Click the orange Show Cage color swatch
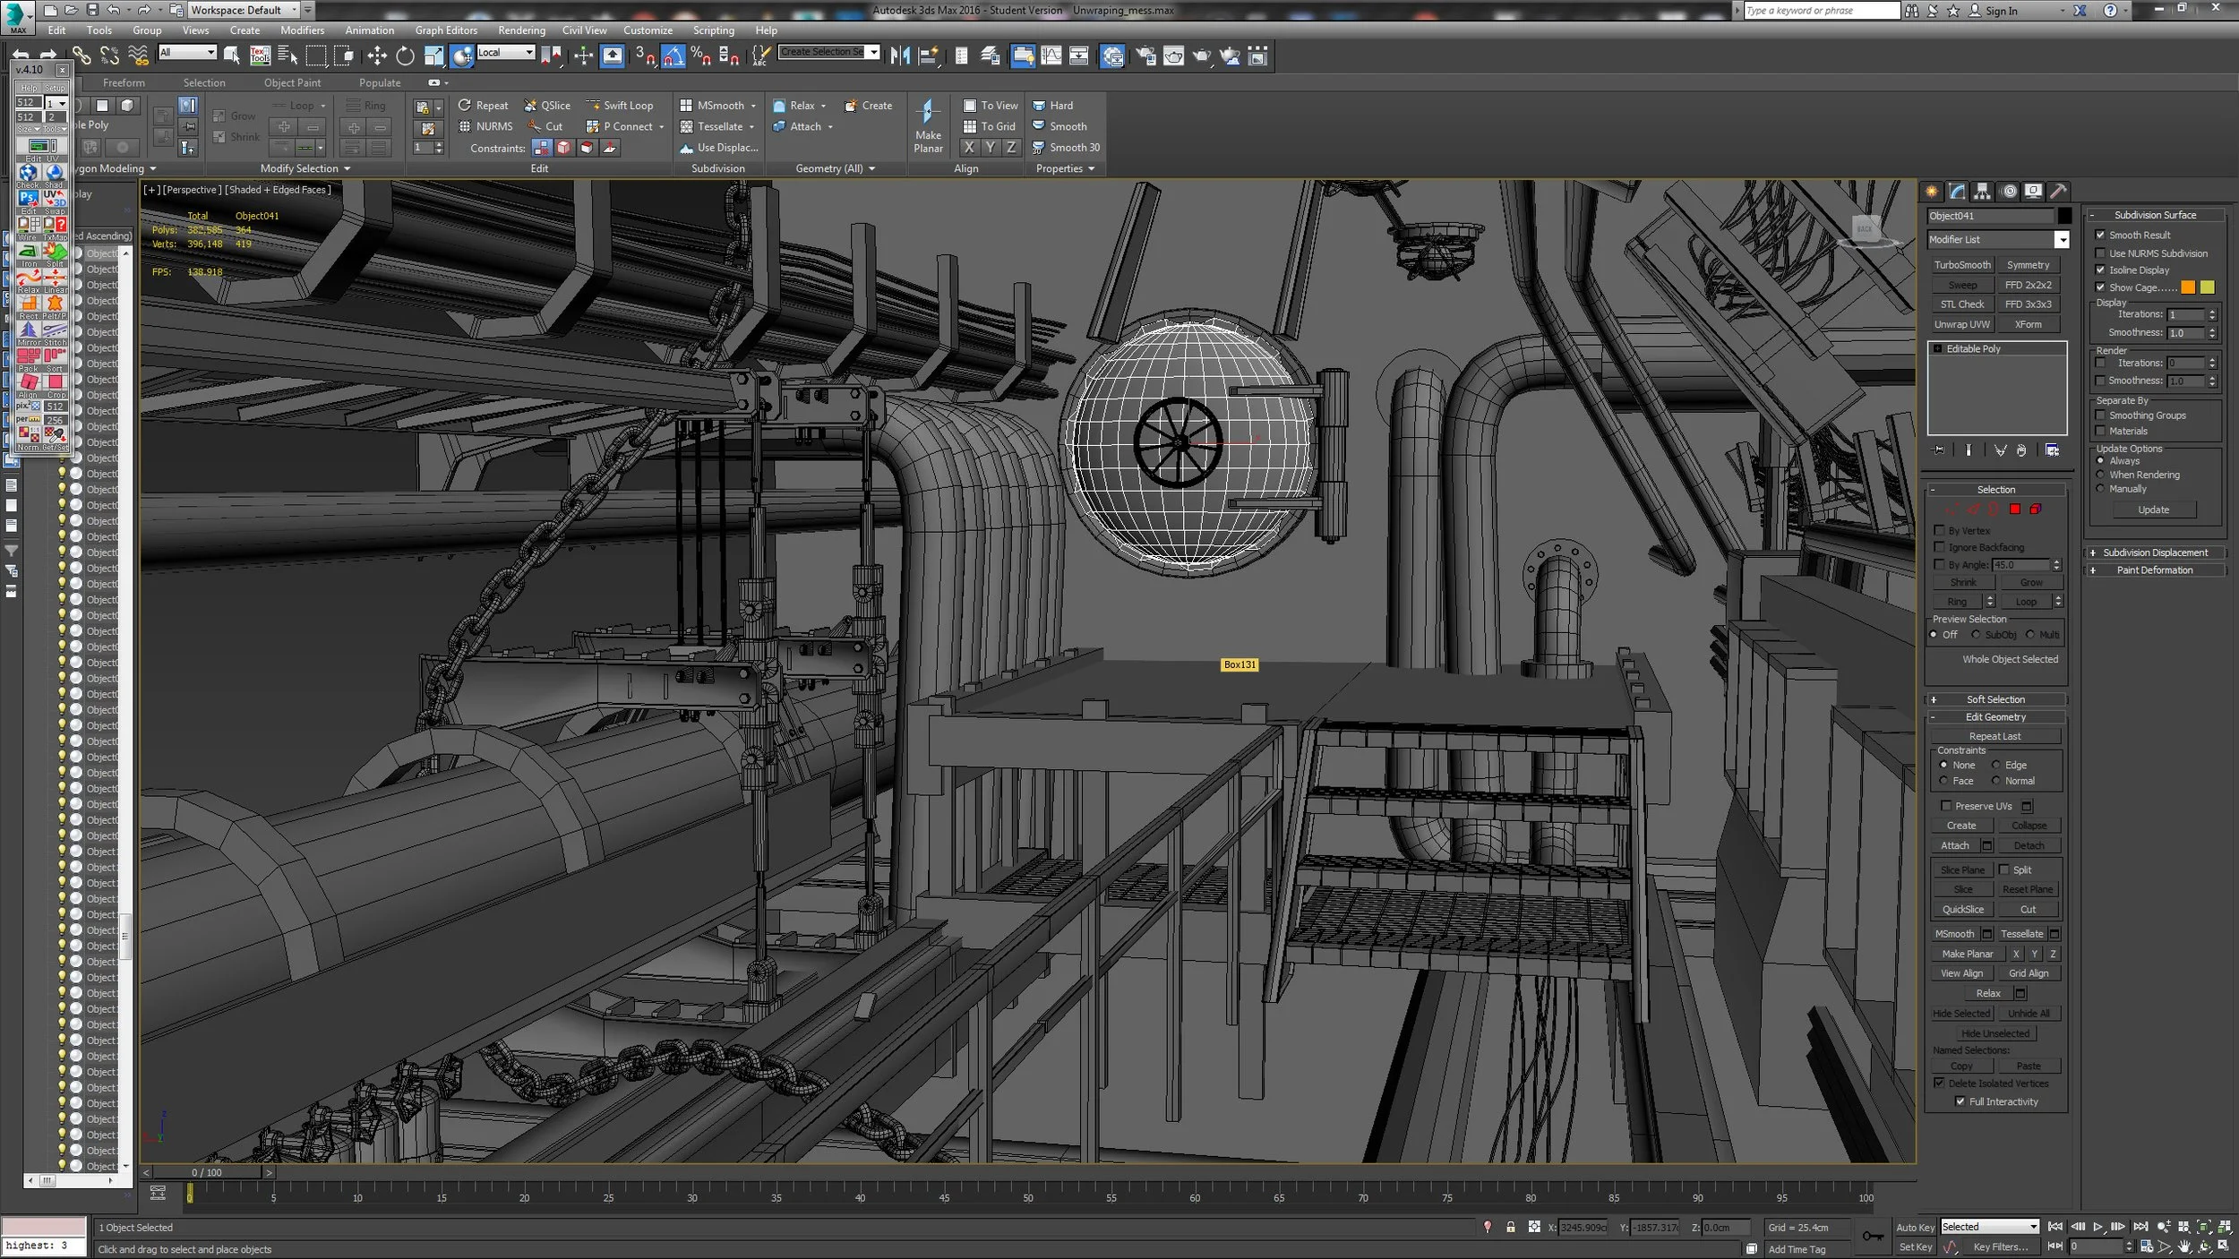 2188,287
